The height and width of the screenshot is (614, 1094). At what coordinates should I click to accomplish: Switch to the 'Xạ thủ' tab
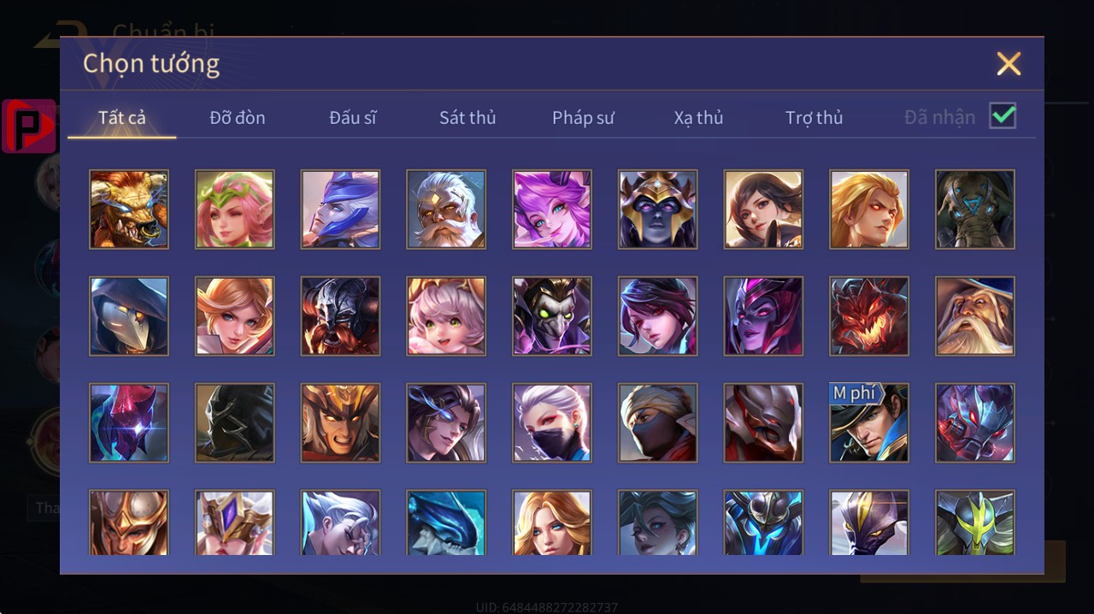[x=698, y=118]
